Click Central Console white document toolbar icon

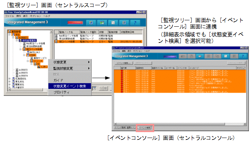click(x=226, y=56)
